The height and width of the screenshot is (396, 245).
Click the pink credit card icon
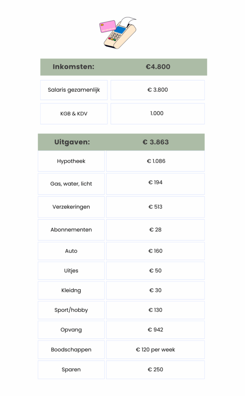point(107,26)
